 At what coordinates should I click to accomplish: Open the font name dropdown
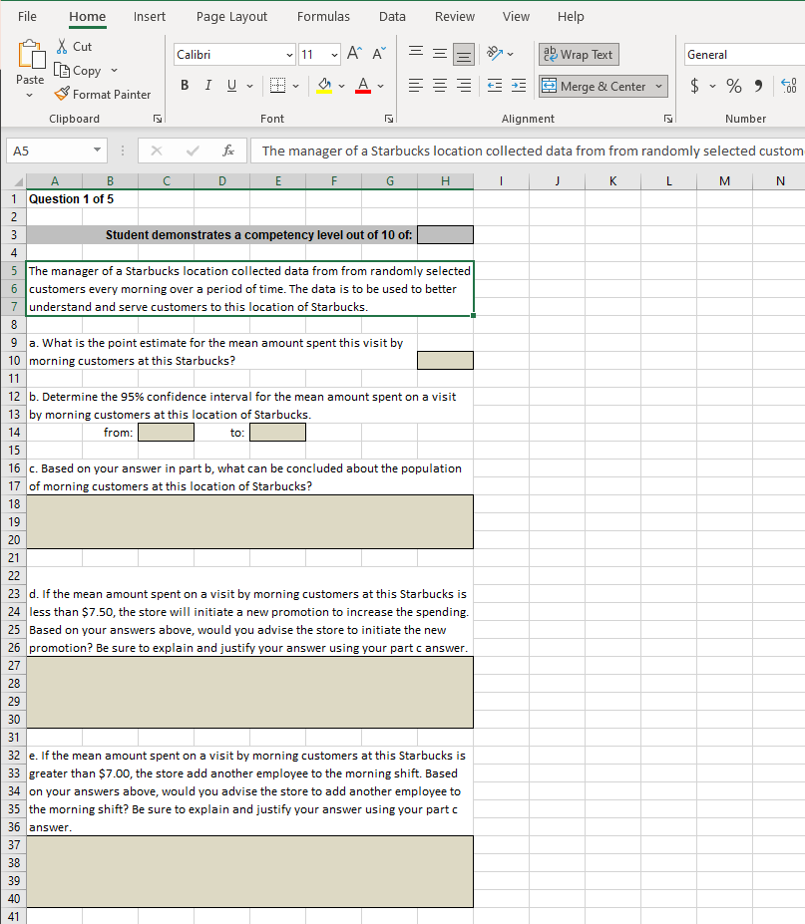289,54
